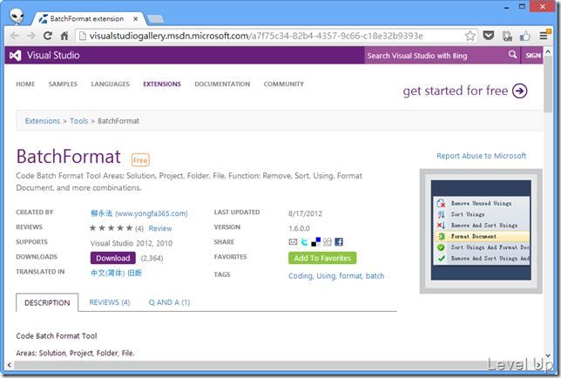Open the EXTENSIONS navigation item
This screenshot has width=561, height=378.
pos(162,84)
